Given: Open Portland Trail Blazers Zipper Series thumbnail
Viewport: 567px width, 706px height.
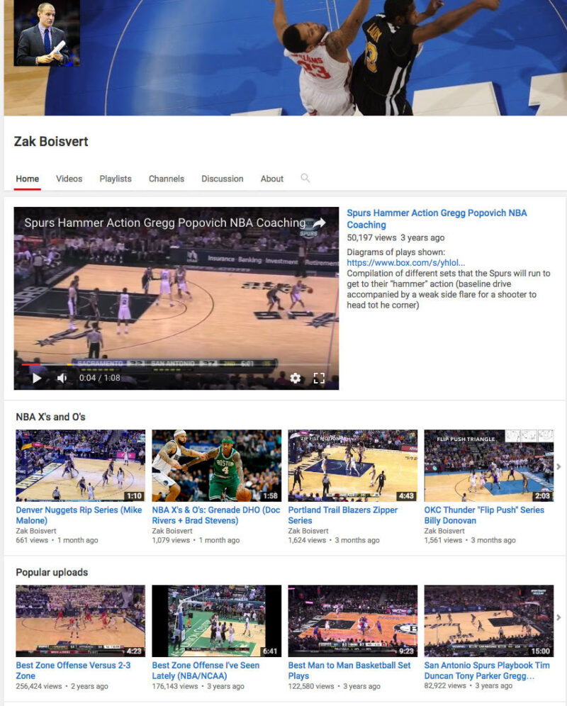Looking at the screenshot, I should click(x=353, y=466).
